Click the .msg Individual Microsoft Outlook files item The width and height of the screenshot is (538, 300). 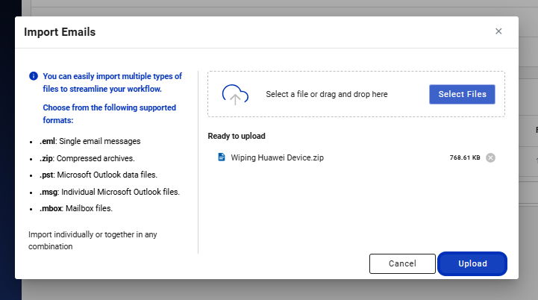pos(110,192)
